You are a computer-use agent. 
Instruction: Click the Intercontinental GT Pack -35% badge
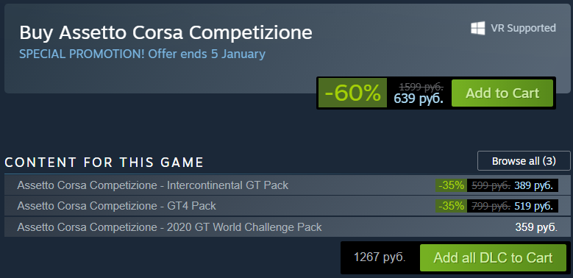(451, 185)
